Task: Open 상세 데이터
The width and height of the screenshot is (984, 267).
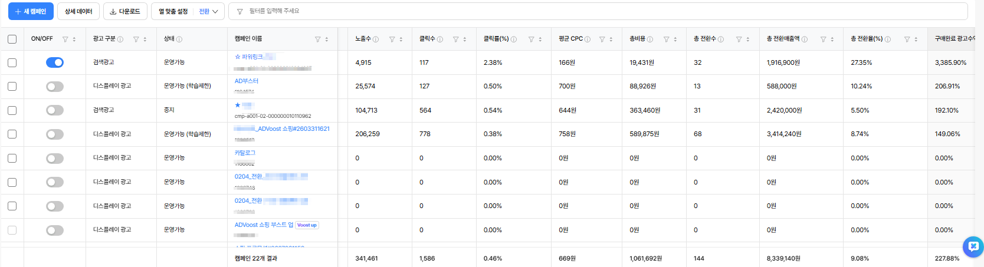Action: click(x=78, y=11)
